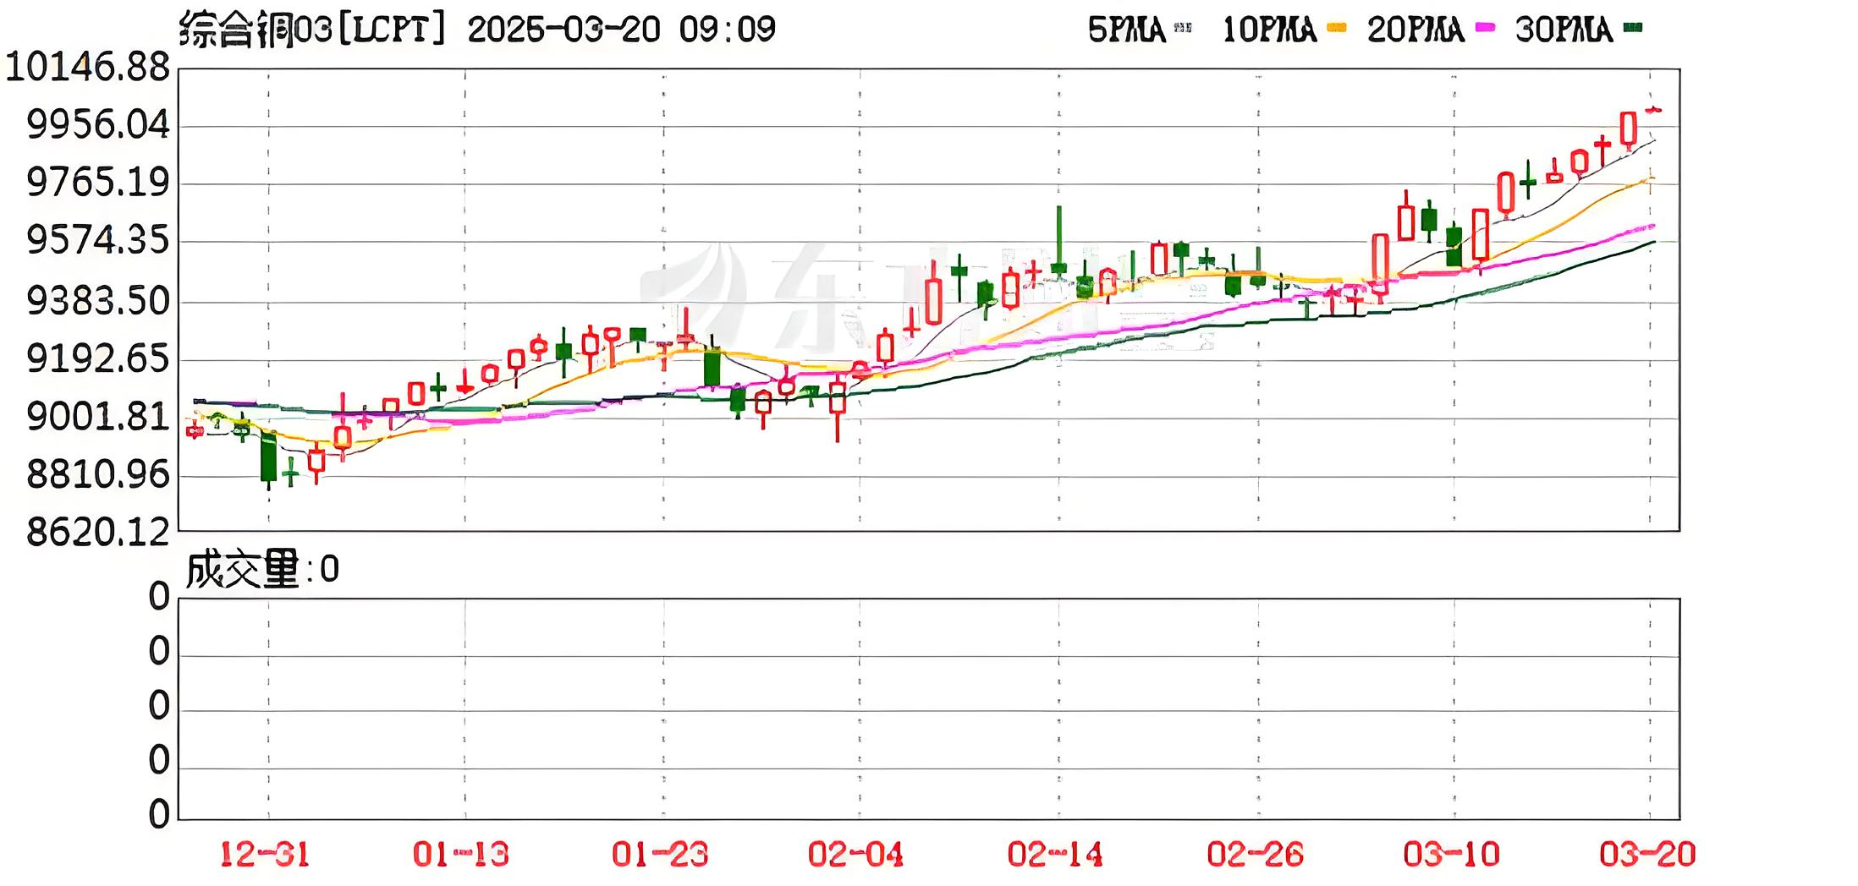Click the 8620.12 bottom price label

click(x=98, y=532)
